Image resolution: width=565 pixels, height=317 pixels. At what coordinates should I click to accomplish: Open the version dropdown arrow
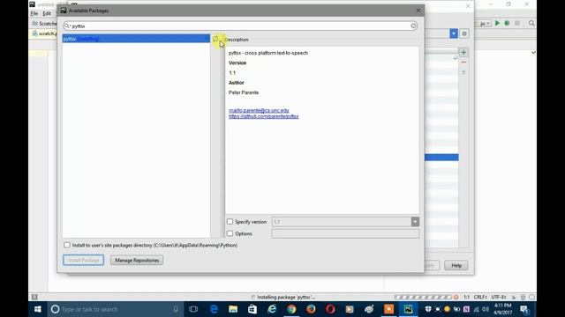click(415, 222)
